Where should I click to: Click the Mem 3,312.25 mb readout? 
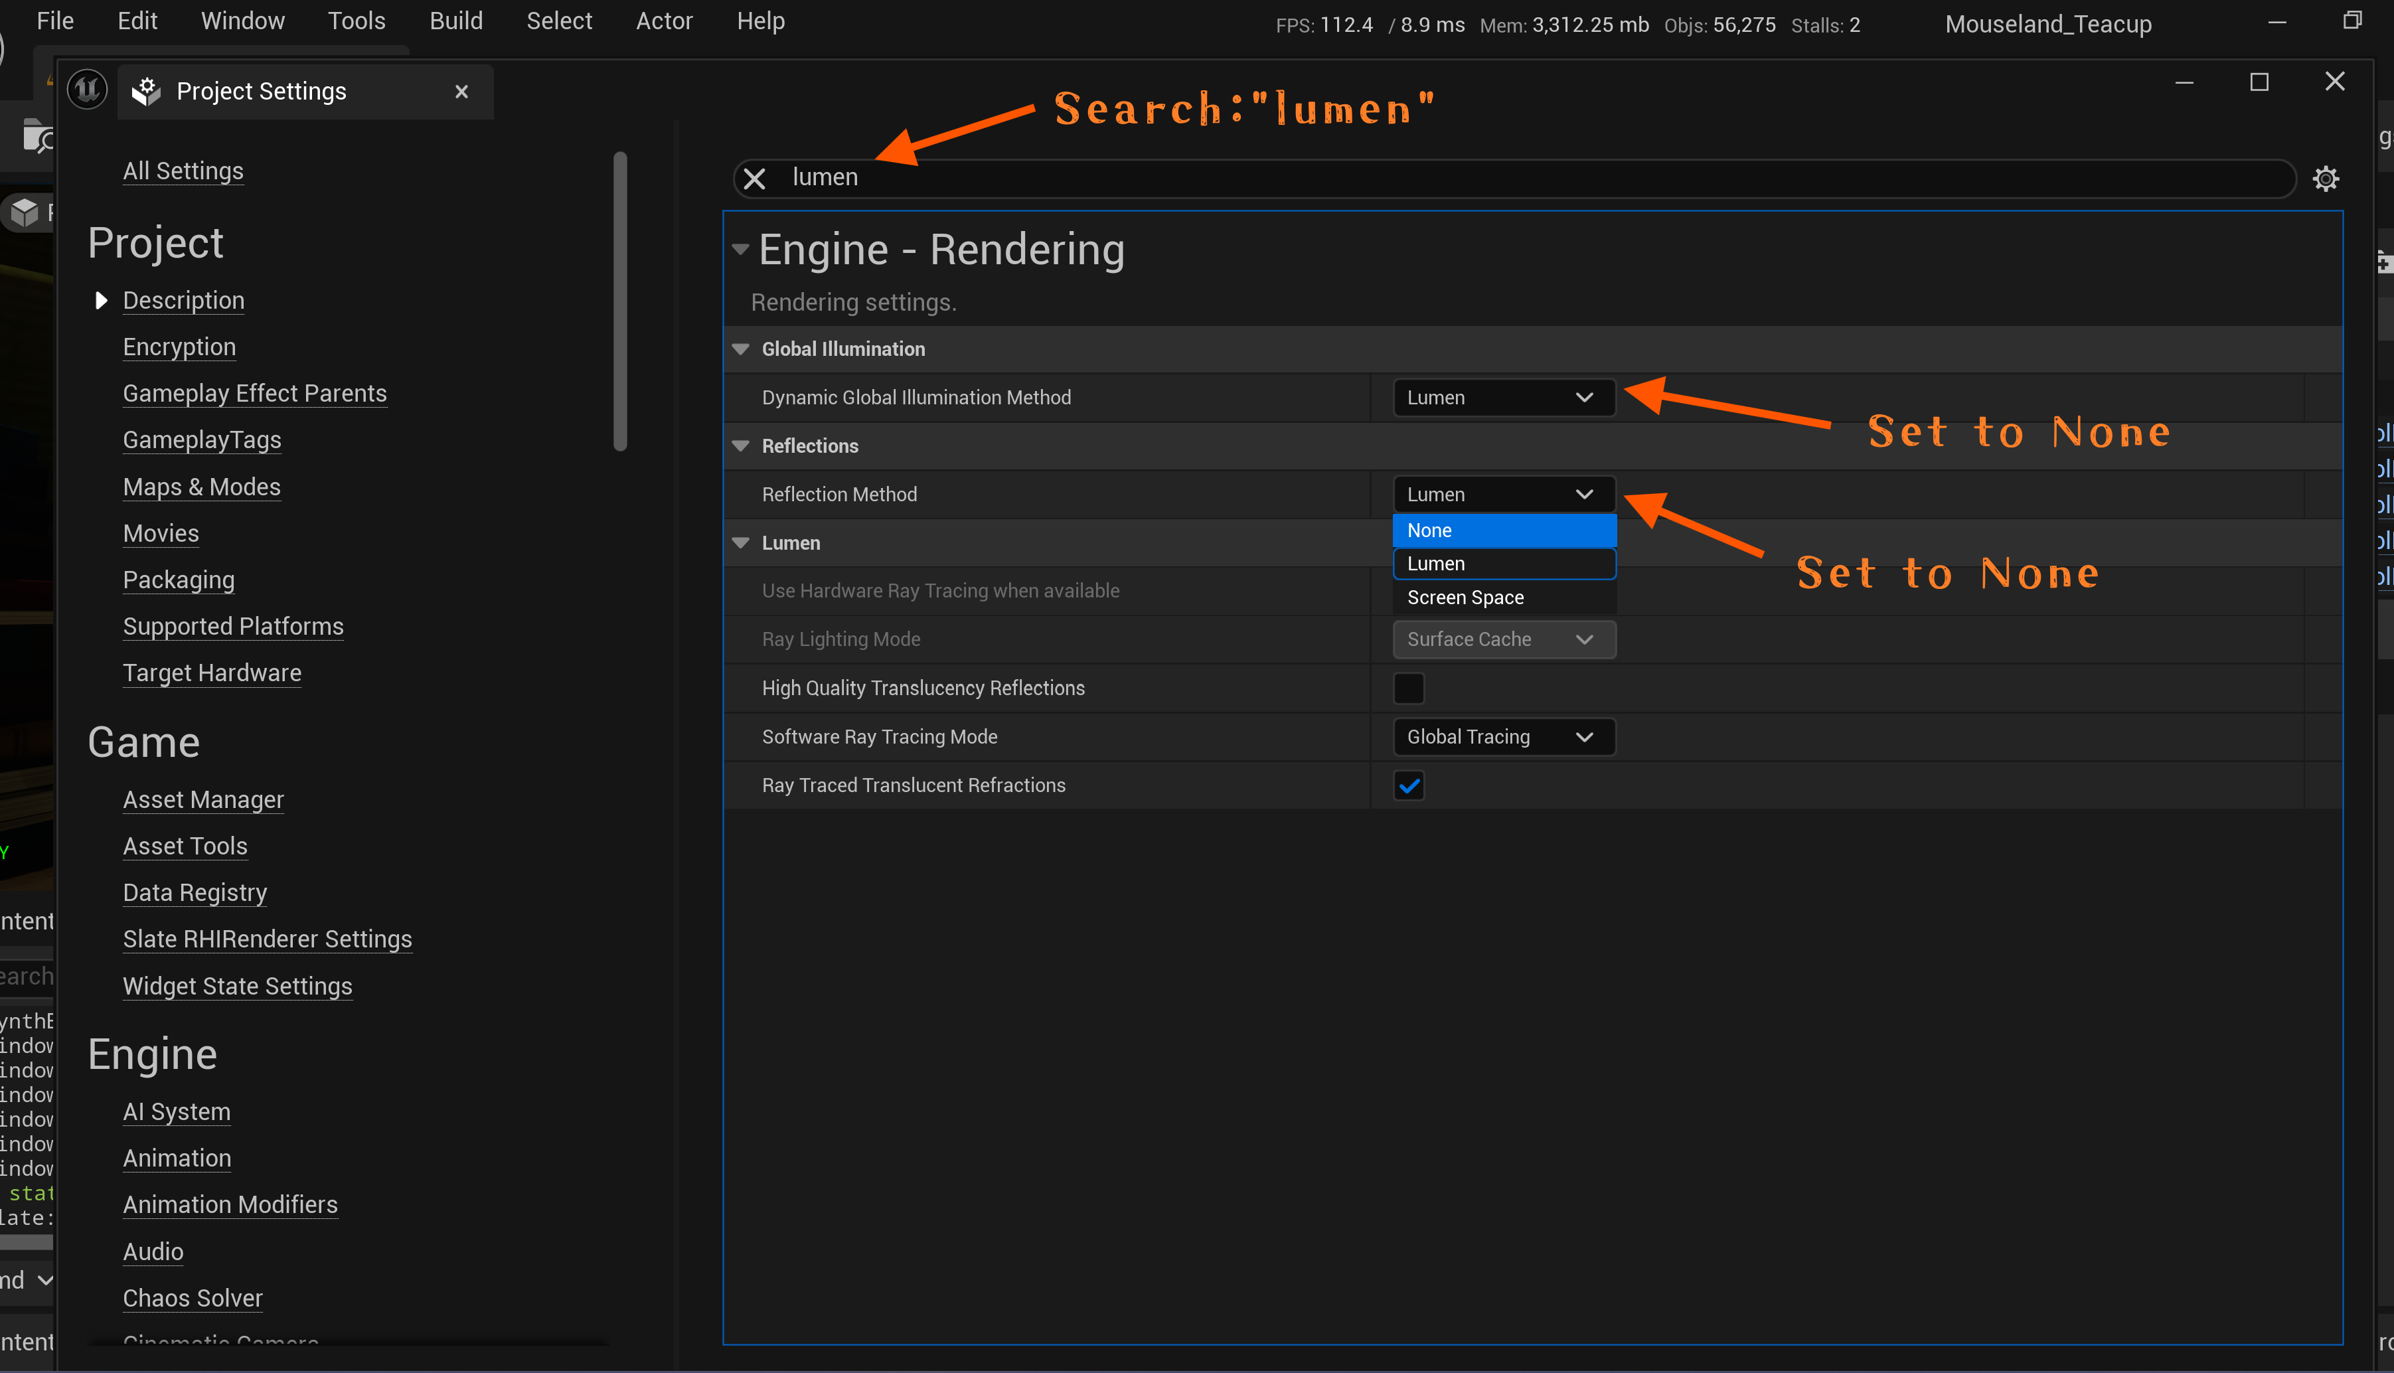[1564, 25]
